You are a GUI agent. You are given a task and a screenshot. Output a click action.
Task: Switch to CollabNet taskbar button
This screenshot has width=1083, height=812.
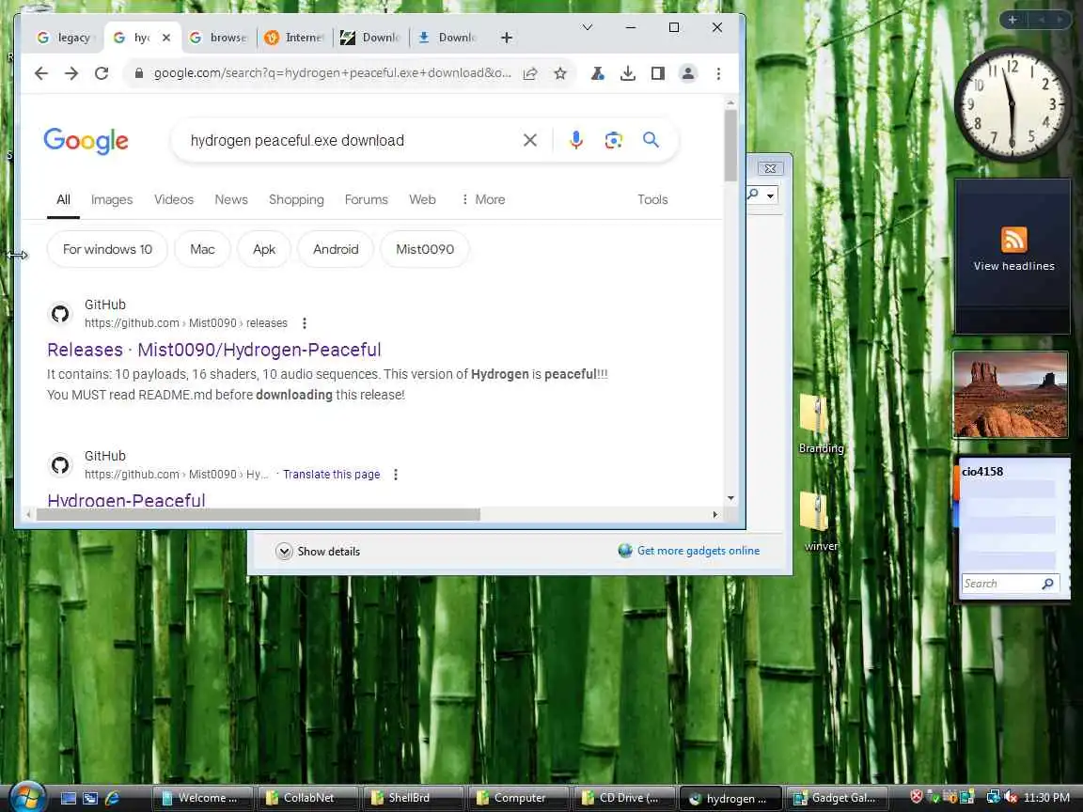tap(308, 798)
